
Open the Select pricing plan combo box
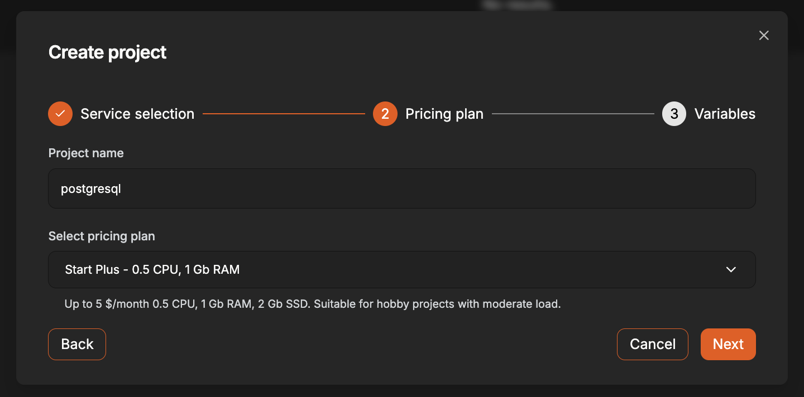402,269
